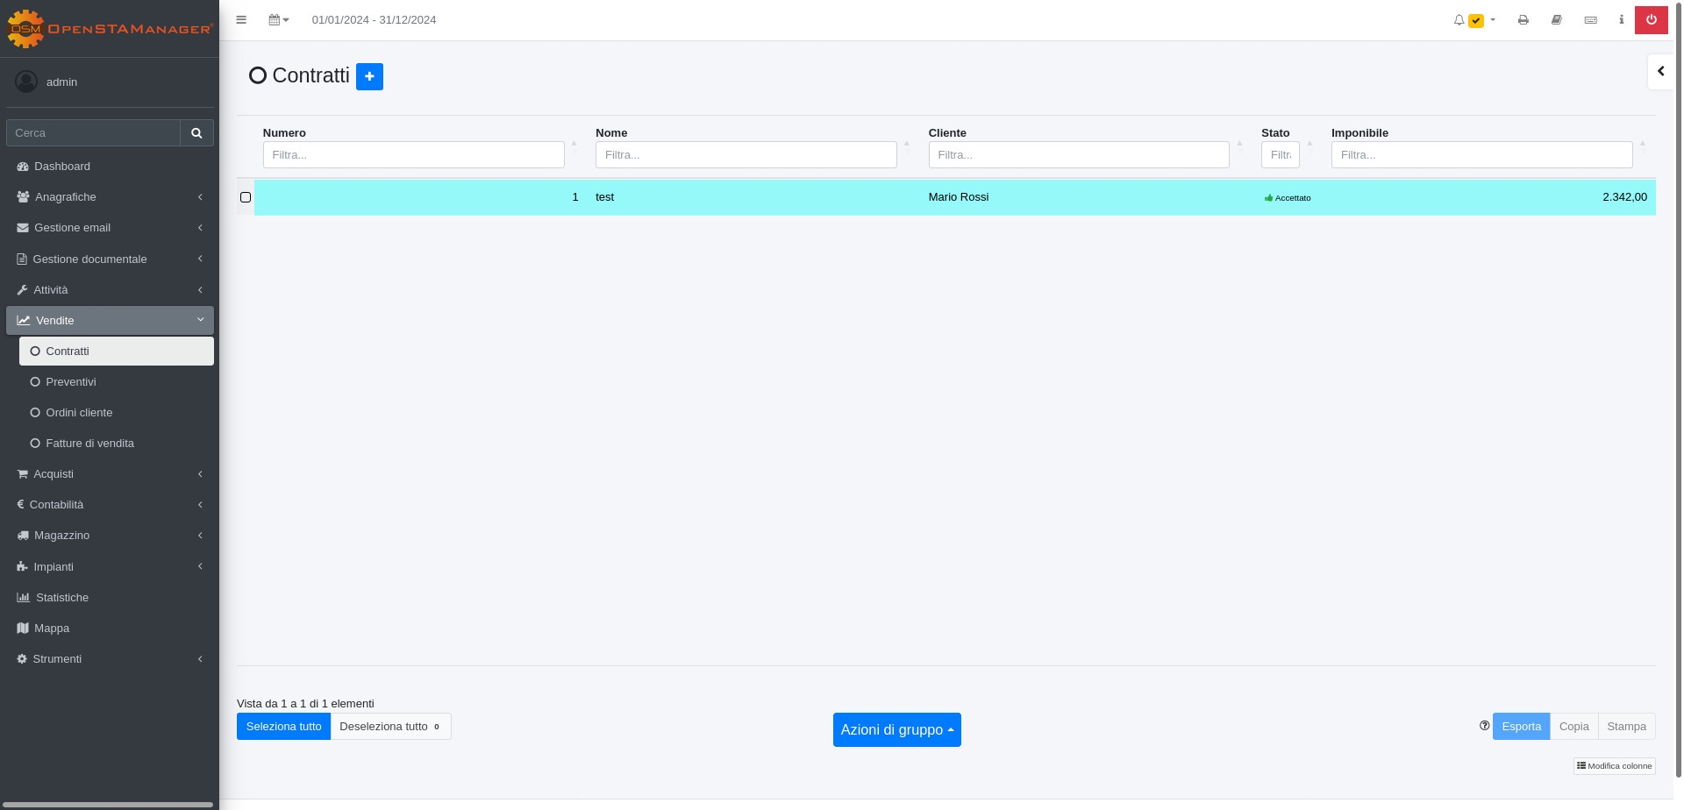Tick the checkbox for contract row 1
1684x810 pixels.
(x=246, y=197)
